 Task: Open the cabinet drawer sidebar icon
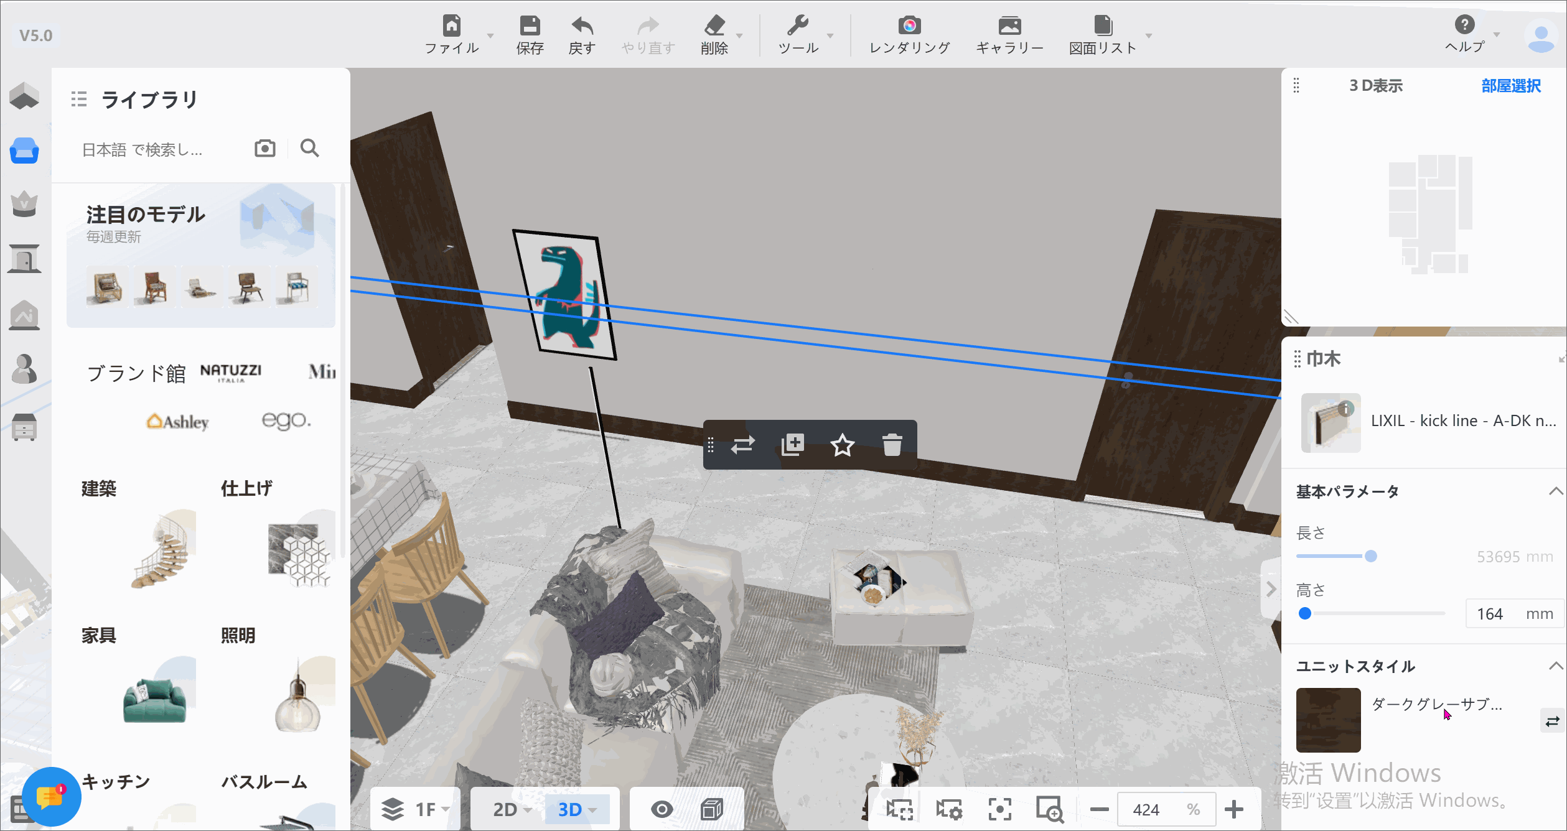pyautogui.click(x=24, y=427)
